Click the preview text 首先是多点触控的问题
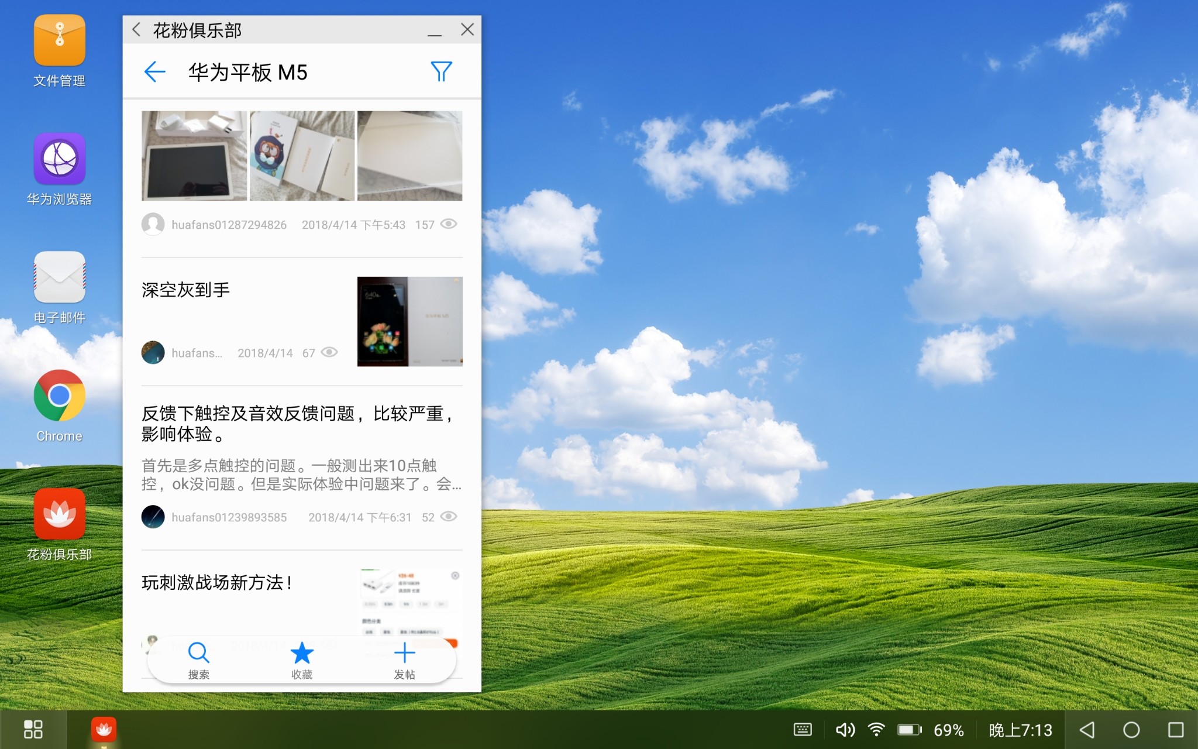This screenshot has height=749, width=1198. (x=301, y=475)
